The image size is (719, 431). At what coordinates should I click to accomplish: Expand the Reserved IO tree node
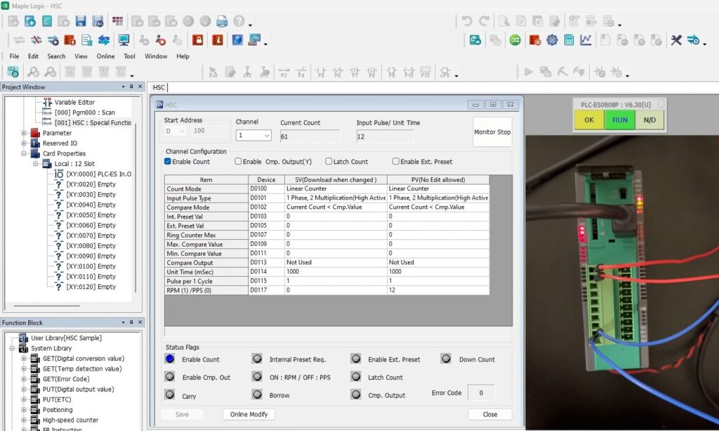pyautogui.click(x=23, y=143)
